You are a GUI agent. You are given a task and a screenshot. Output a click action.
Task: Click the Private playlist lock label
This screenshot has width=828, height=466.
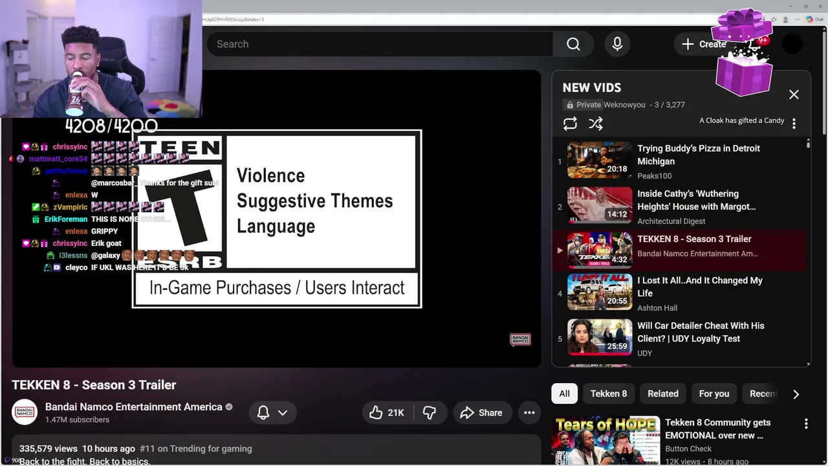coord(583,105)
